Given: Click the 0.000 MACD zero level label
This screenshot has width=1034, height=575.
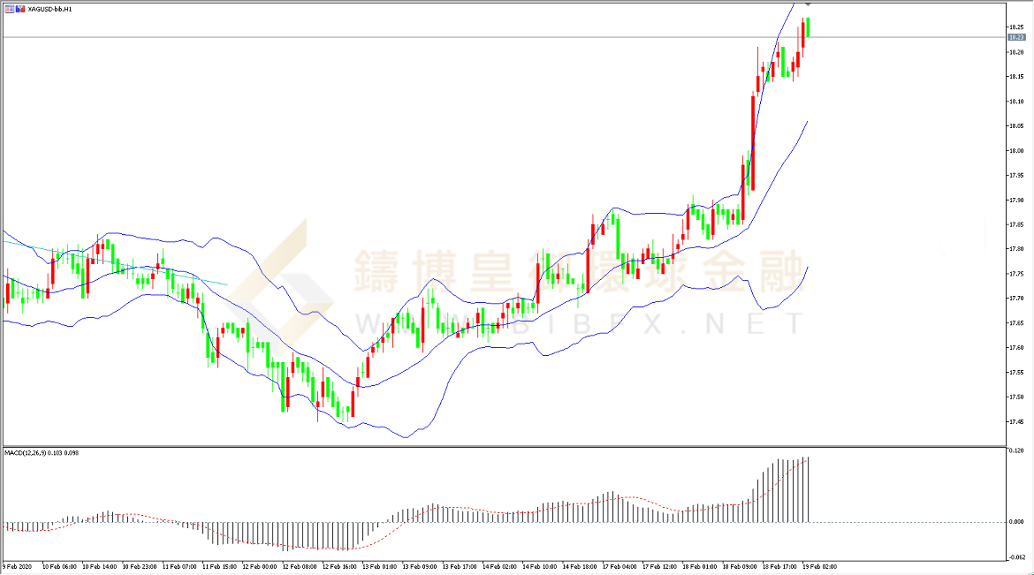Looking at the screenshot, I should [x=1016, y=522].
